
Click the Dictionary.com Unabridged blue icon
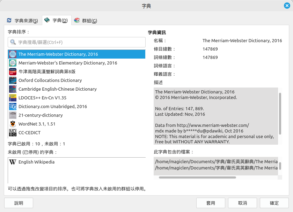13,107
